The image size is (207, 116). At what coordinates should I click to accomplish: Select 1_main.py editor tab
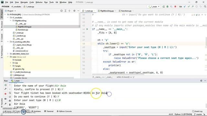click(89, 11)
